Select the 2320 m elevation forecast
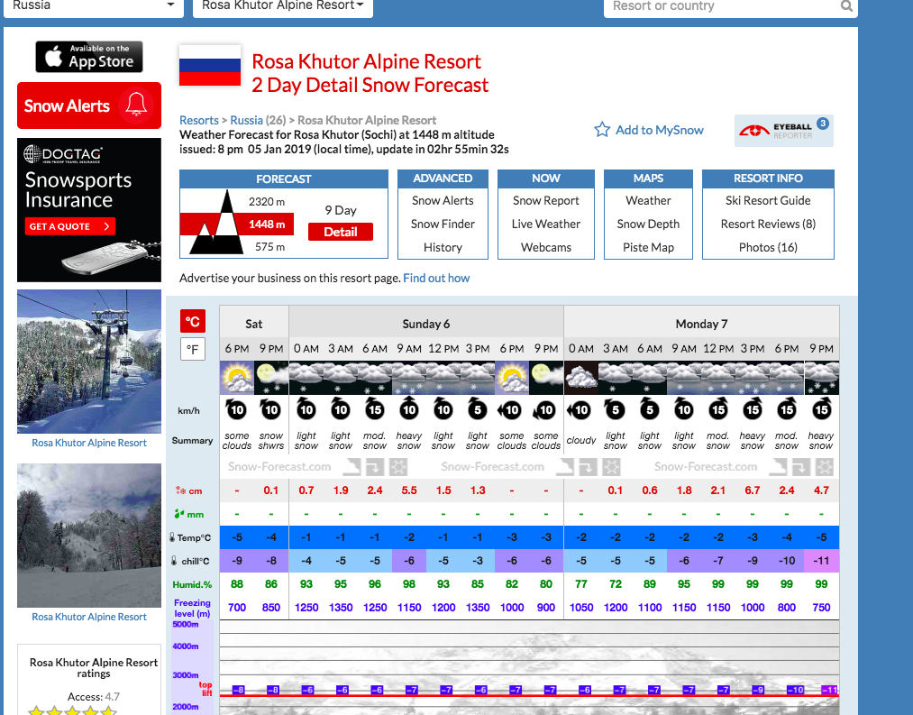Screen dimensions: 913x715 pos(267,202)
